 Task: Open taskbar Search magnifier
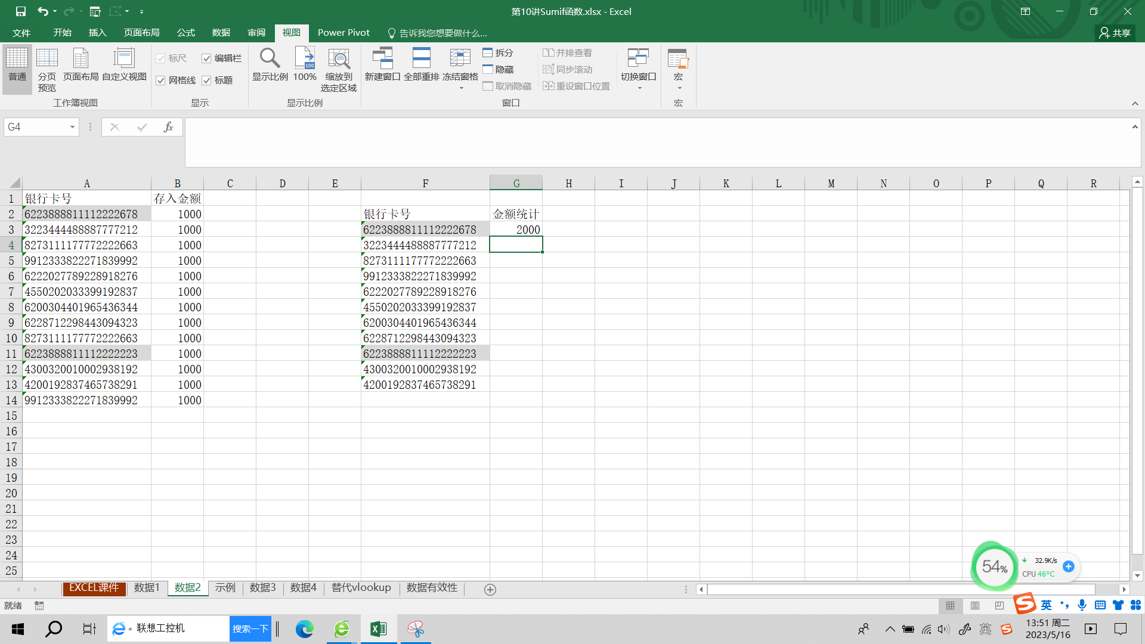(x=54, y=628)
